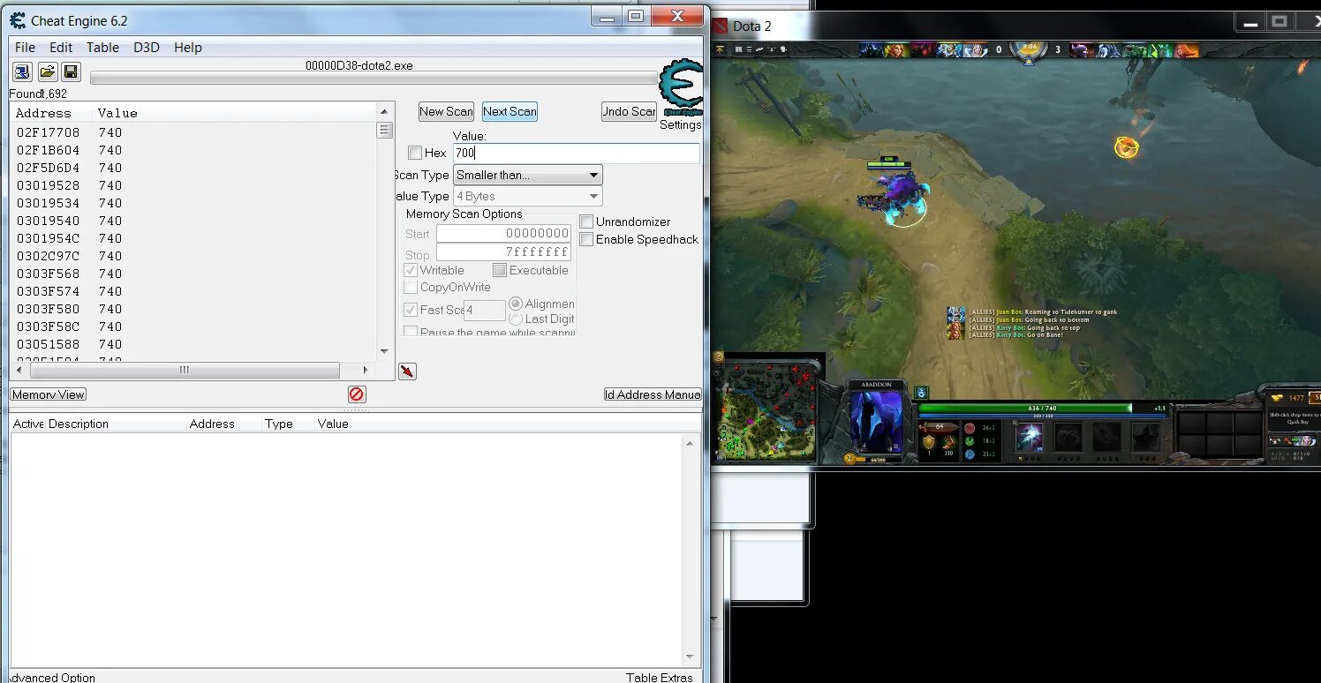Toggle the CopyOnWrite checkbox

click(x=411, y=287)
